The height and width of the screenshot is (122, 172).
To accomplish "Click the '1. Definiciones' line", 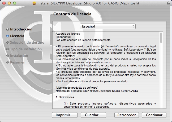I will tap(65, 97).
